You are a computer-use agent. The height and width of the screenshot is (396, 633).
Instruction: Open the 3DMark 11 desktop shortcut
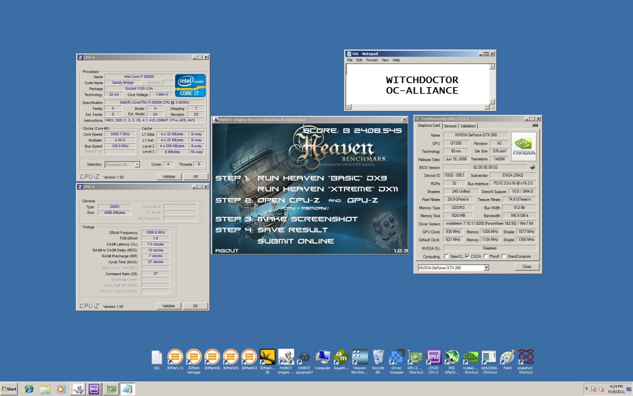coord(175,357)
